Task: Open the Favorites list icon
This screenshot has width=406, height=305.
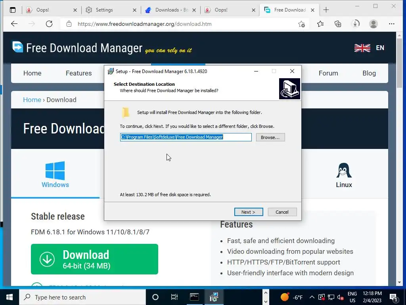Action: click(x=320, y=24)
